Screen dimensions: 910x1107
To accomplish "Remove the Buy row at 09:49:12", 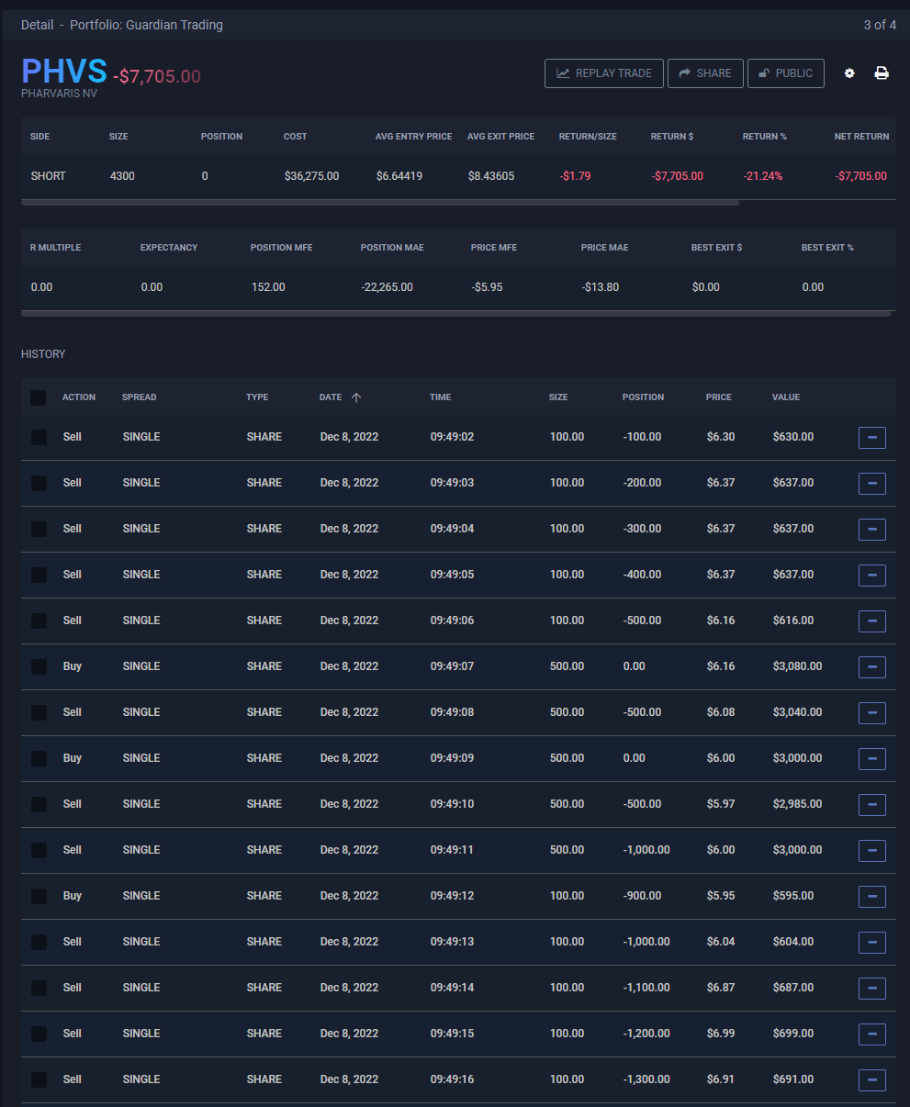I will pos(872,897).
